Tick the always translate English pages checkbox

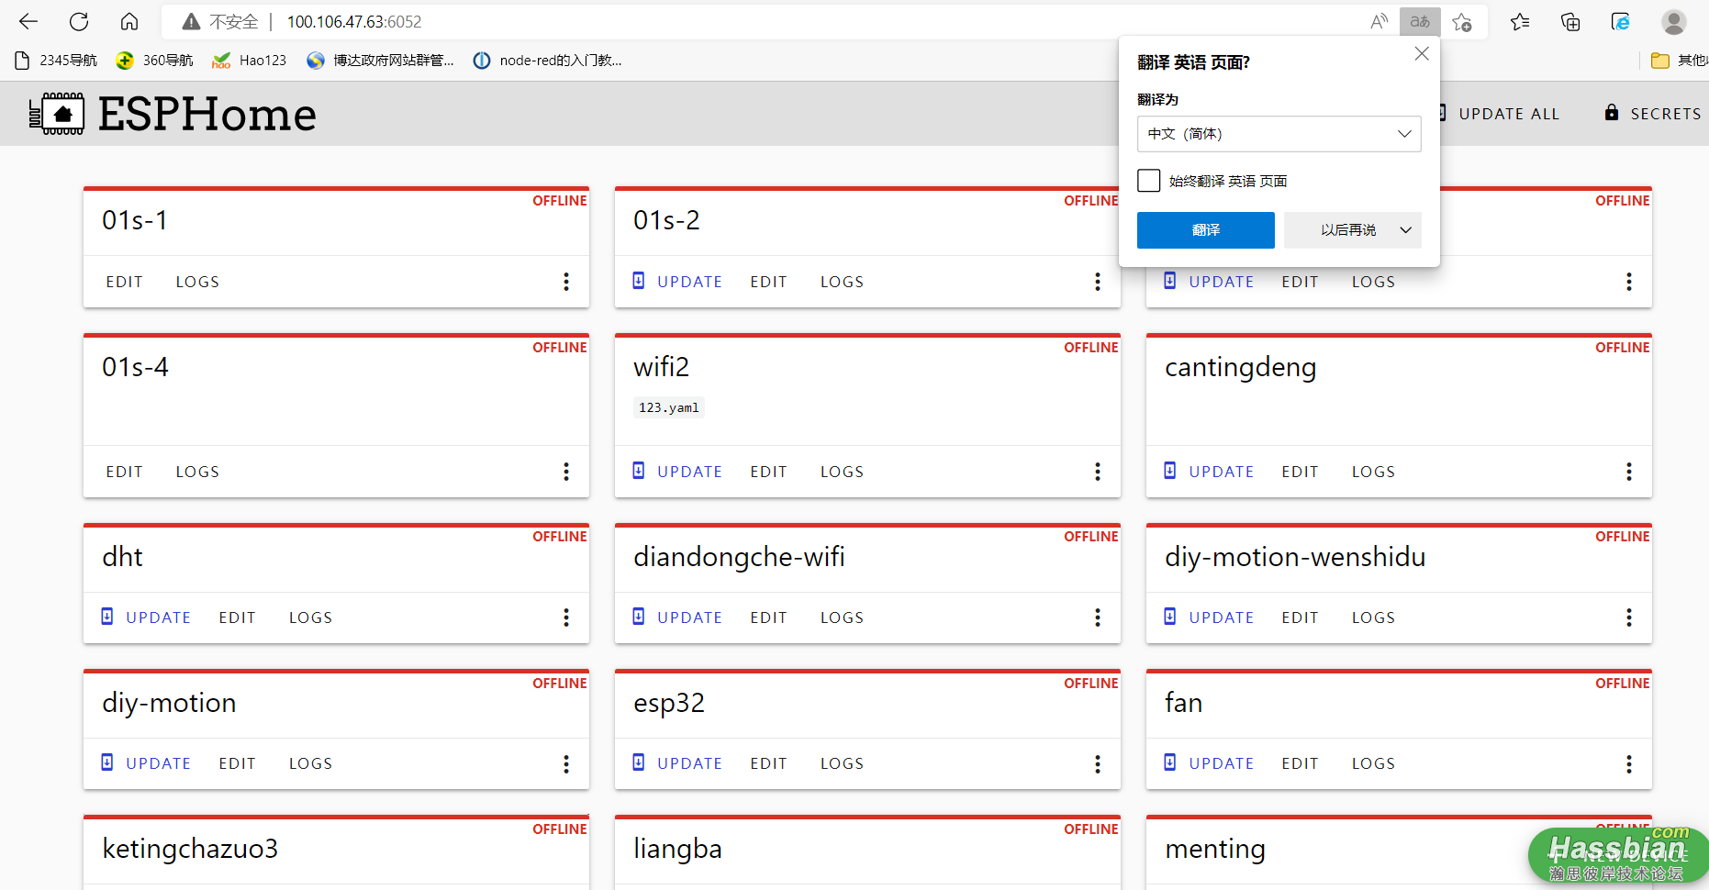[1149, 181]
